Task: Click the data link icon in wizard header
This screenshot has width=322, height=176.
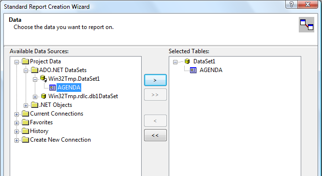Action: pyautogui.click(x=307, y=25)
